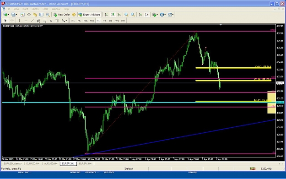Toggle the Terminal window icon
This screenshot has height=179, width=286.
(x=41, y=15)
